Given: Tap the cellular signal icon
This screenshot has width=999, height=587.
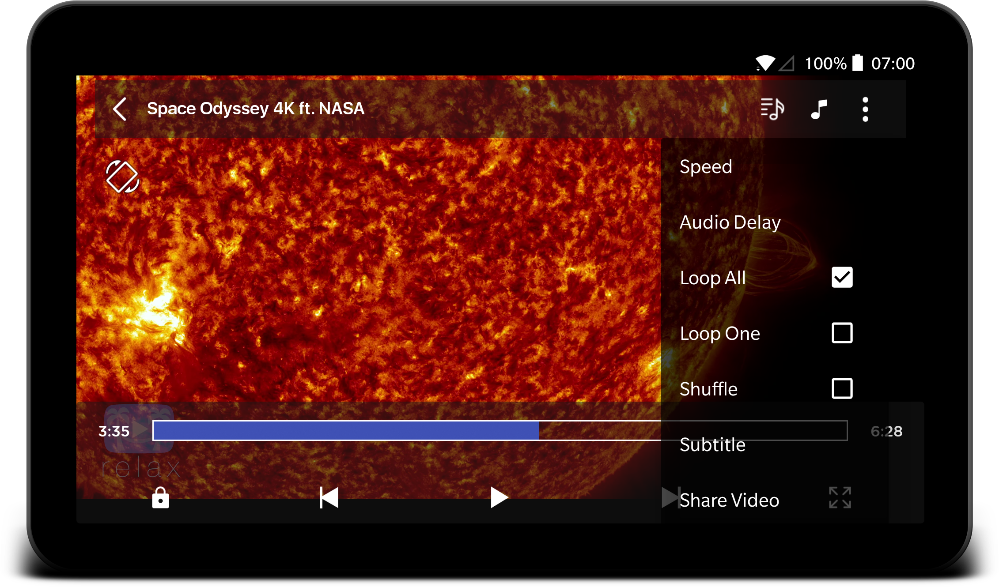Looking at the screenshot, I should [787, 64].
